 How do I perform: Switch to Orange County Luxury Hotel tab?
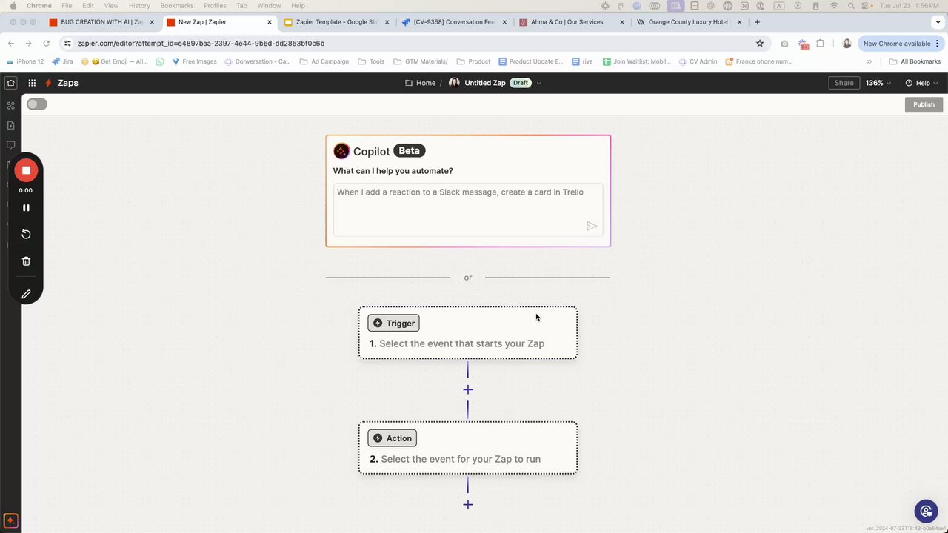690,22
